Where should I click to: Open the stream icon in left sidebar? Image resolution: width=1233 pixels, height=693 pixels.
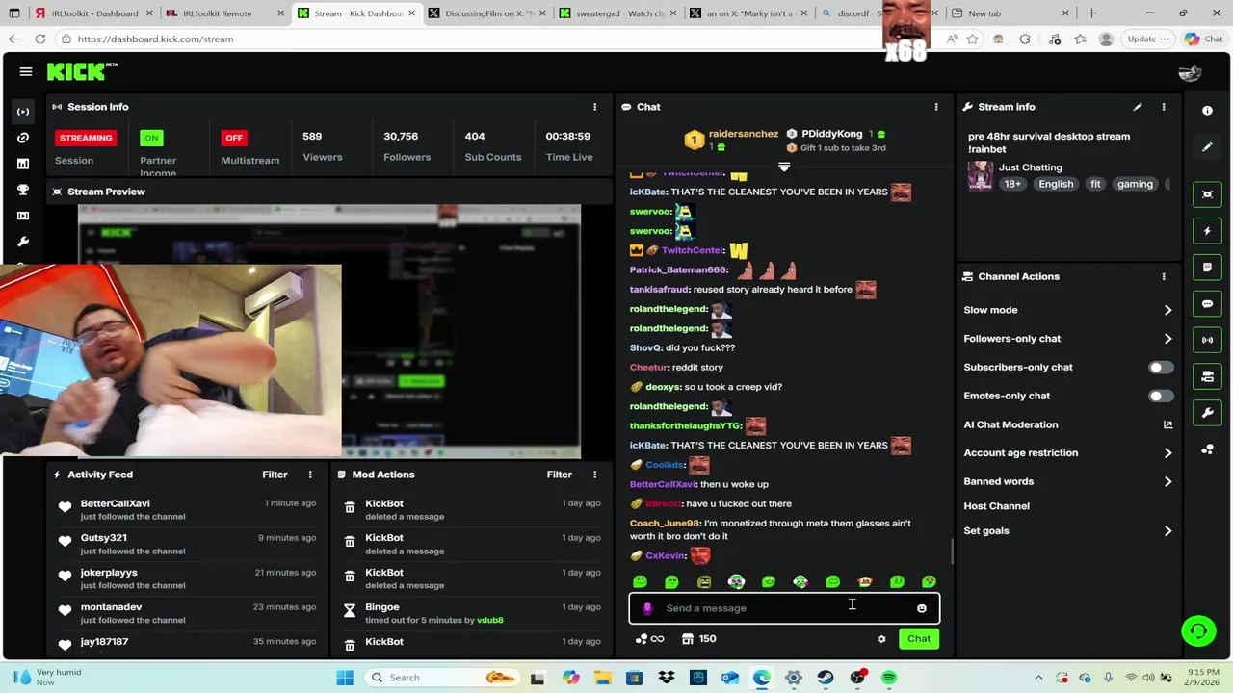click(x=23, y=112)
